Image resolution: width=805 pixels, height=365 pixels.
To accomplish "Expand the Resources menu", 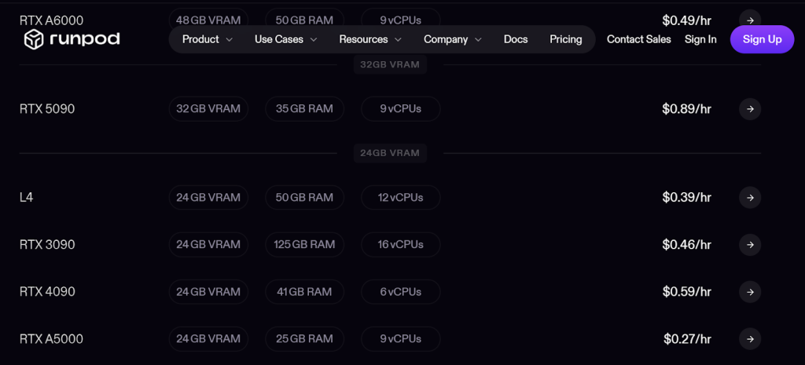I will point(369,39).
